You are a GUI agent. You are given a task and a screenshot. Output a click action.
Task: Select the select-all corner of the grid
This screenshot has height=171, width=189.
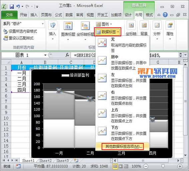[x=6, y=62]
